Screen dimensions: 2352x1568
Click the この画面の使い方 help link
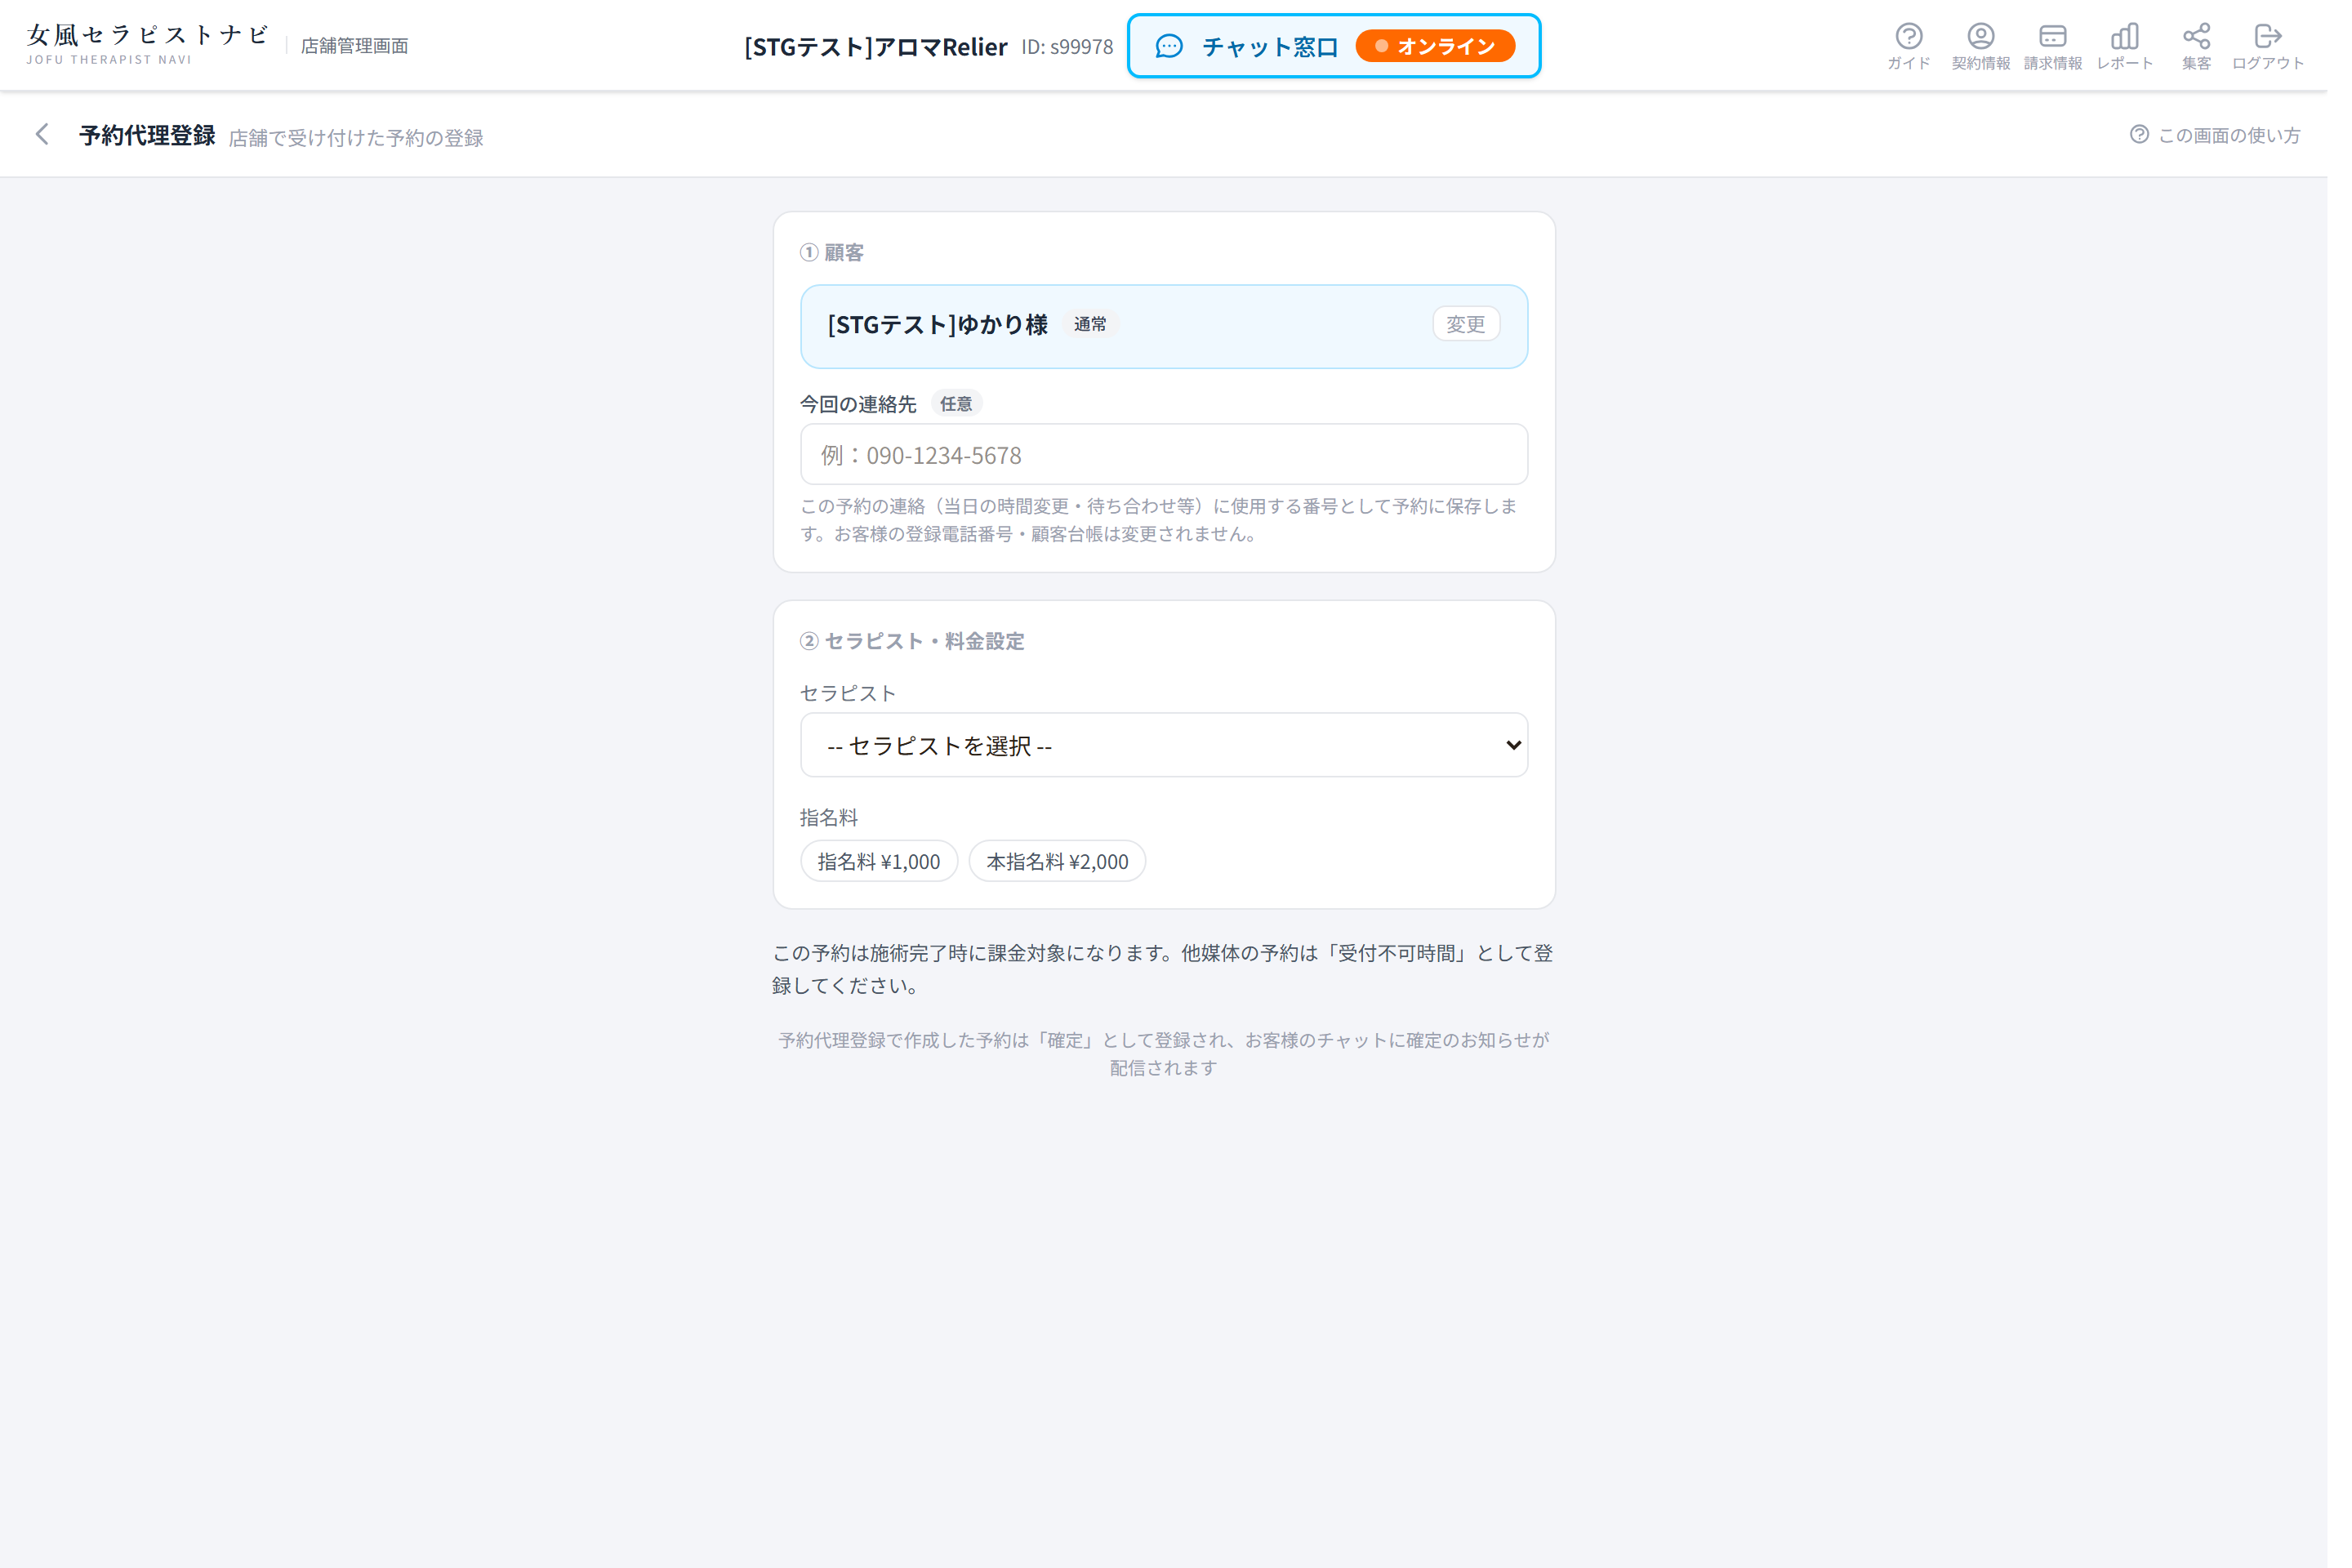2238,136
